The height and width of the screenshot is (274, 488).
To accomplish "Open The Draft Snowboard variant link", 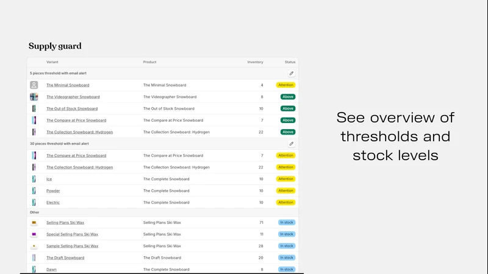I will point(65,258).
